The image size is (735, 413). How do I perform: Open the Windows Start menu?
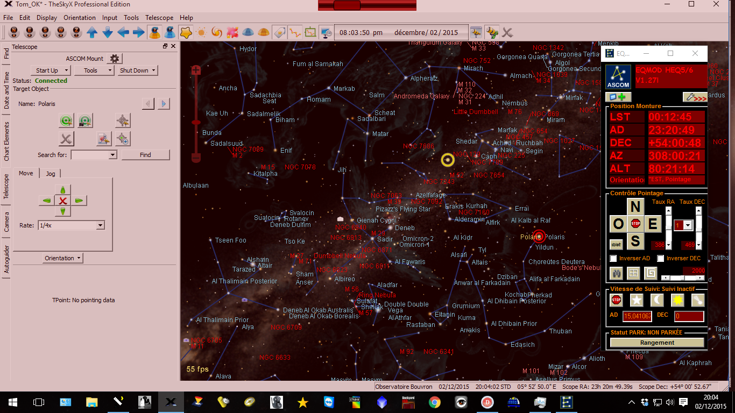click(13, 402)
